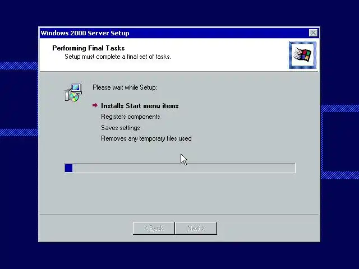This screenshot has height=269, width=359.
Task: Click the grayed-out Next button
Action: point(196,228)
